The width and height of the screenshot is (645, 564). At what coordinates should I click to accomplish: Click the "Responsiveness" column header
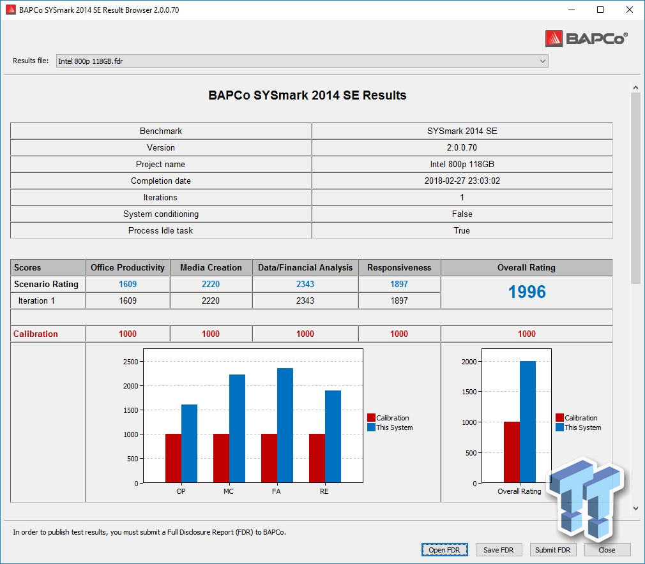tap(399, 267)
